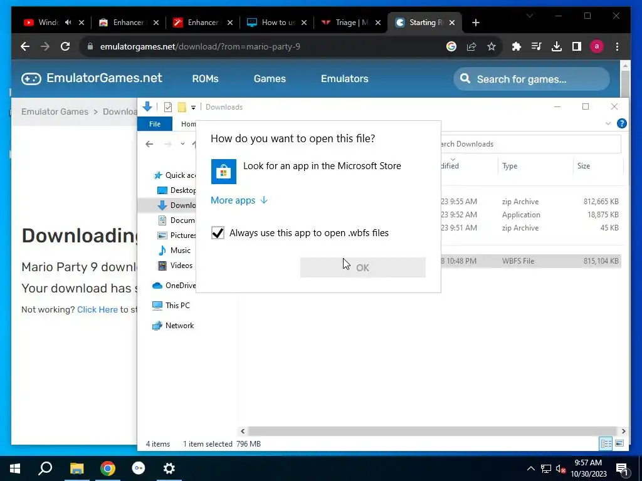The image size is (642, 481).
Task: Open Chrome profile avatar
Action: tap(597, 46)
